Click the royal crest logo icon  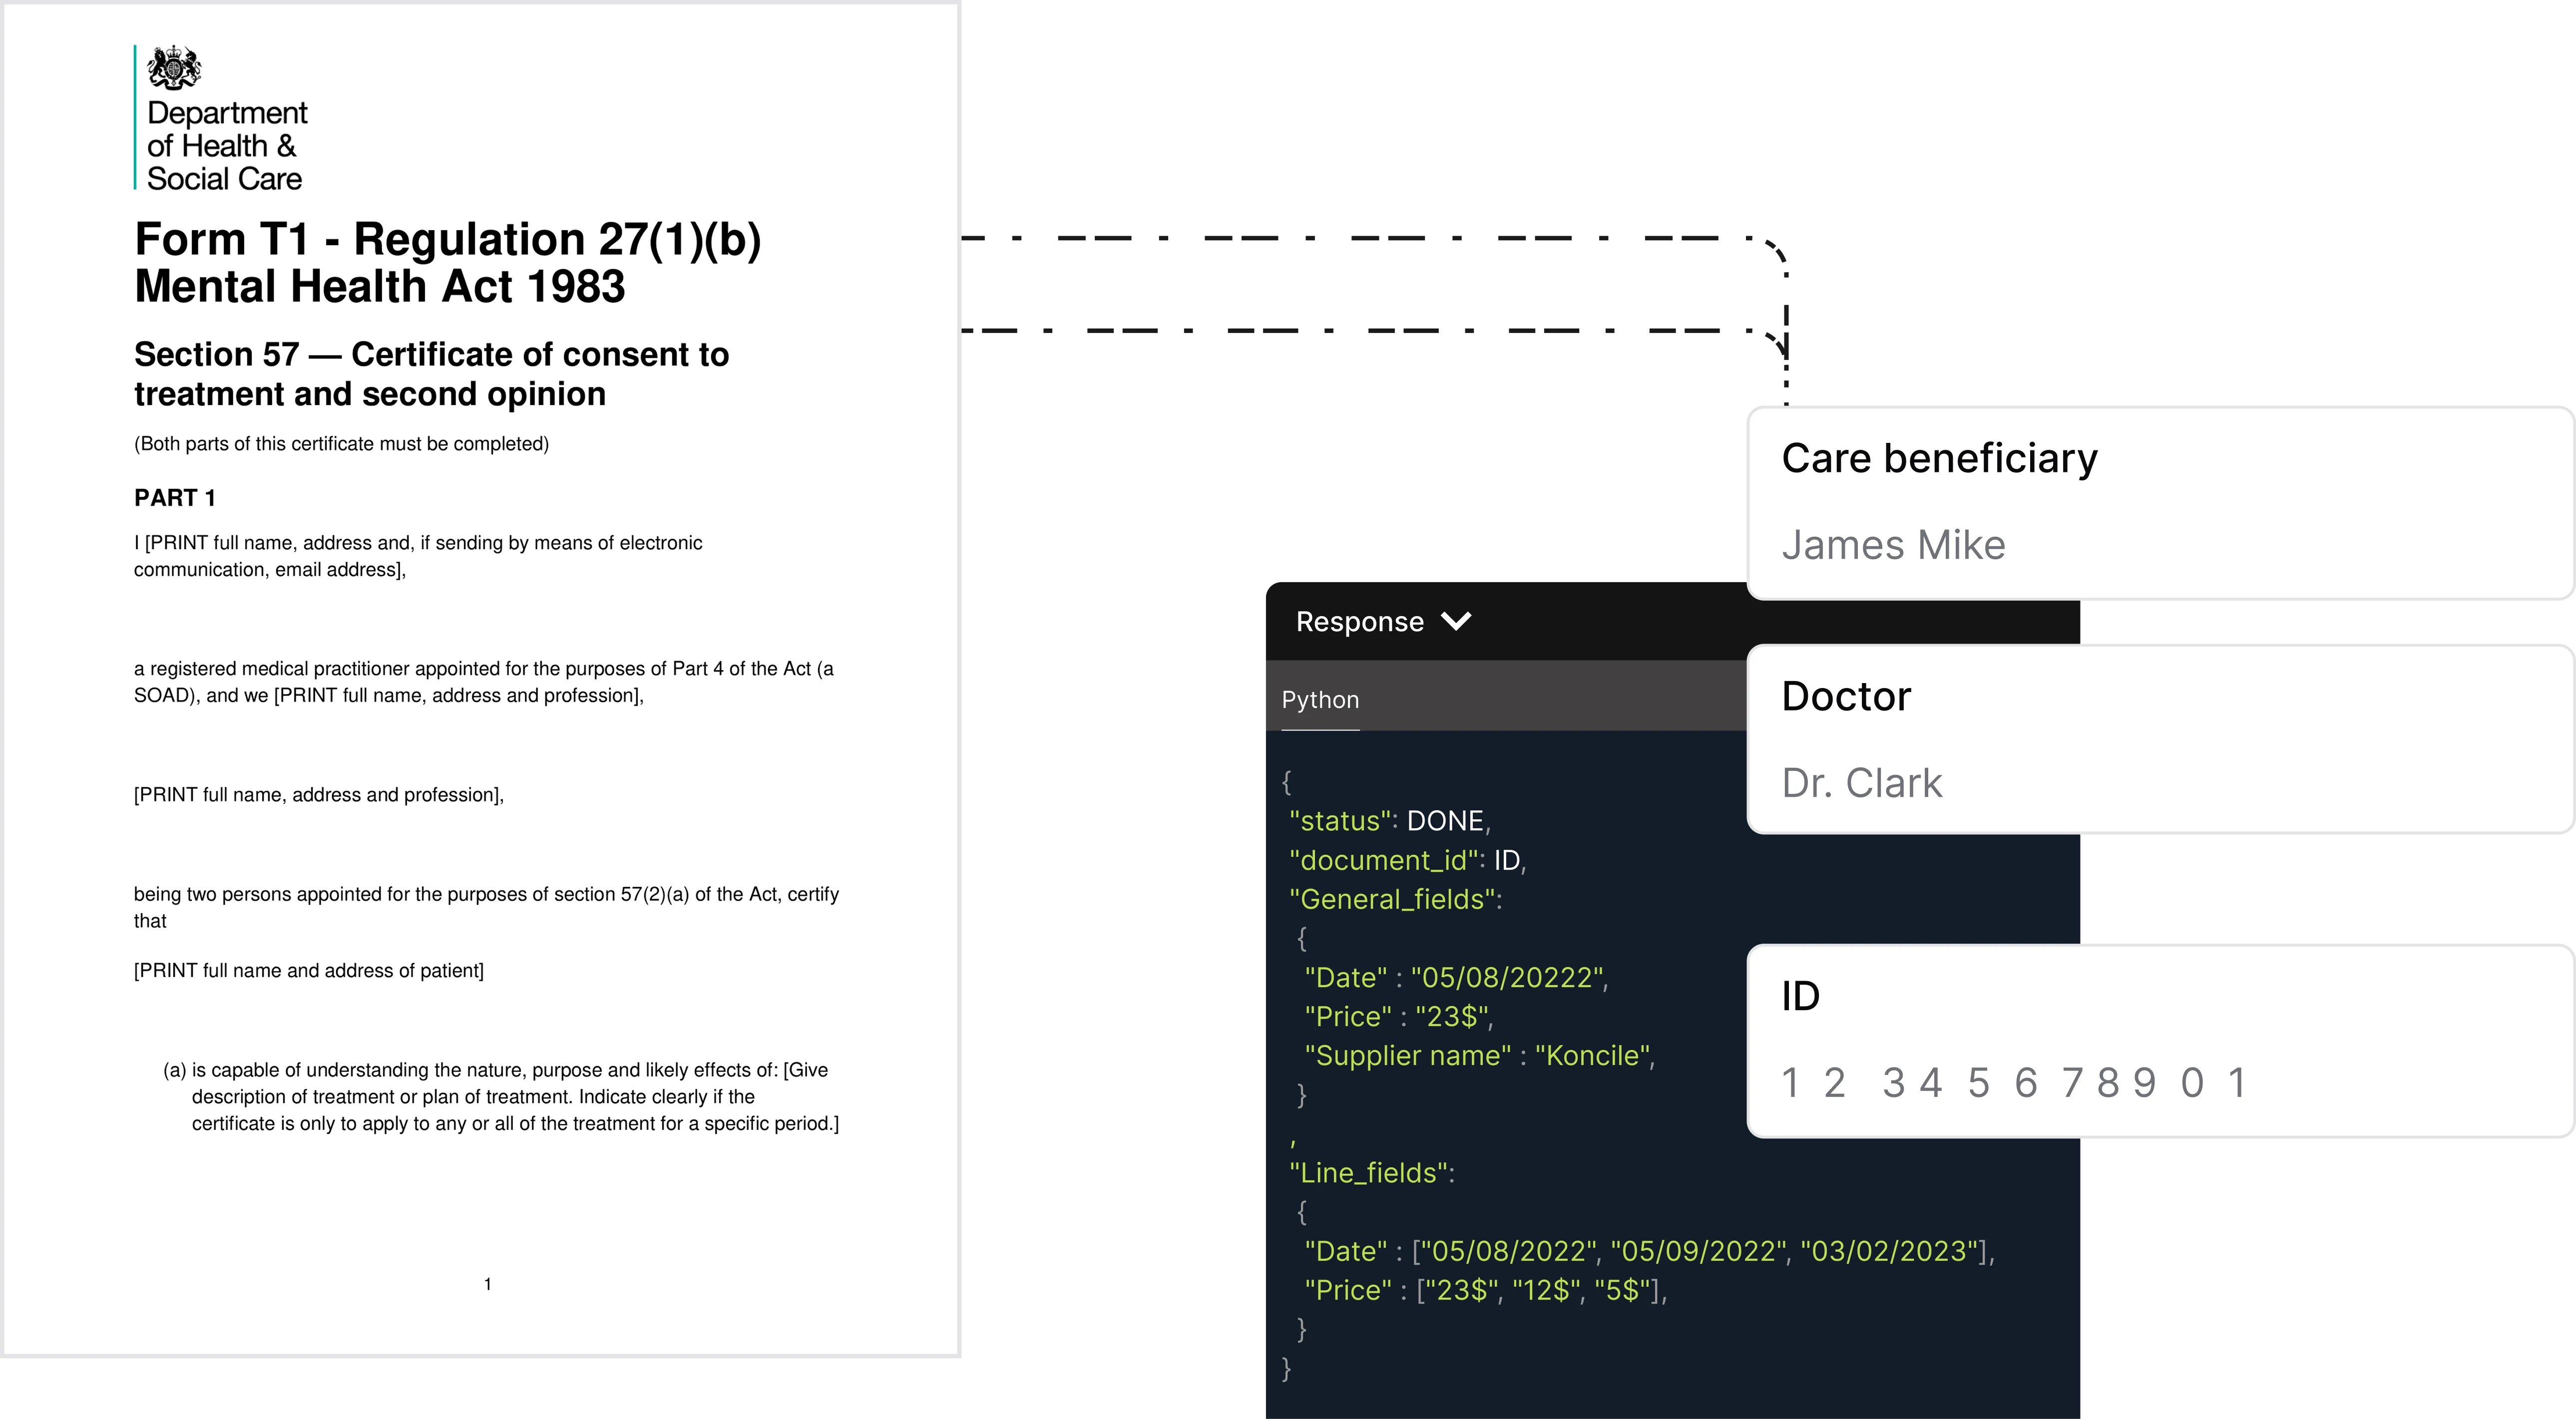click(x=174, y=68)
